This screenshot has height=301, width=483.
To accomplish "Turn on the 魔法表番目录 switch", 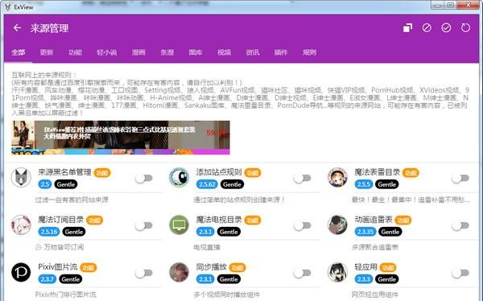I will coord(460,178).
